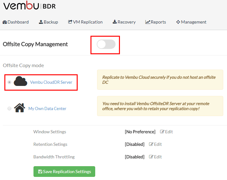Click the VM Replication share icon
The image size is (227, 180).
[x=70, y=22]
